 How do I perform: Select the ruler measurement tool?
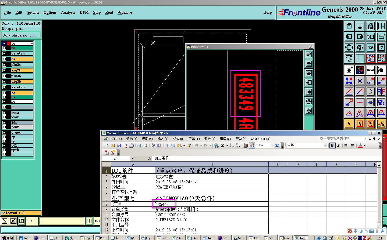coord(371,70)
